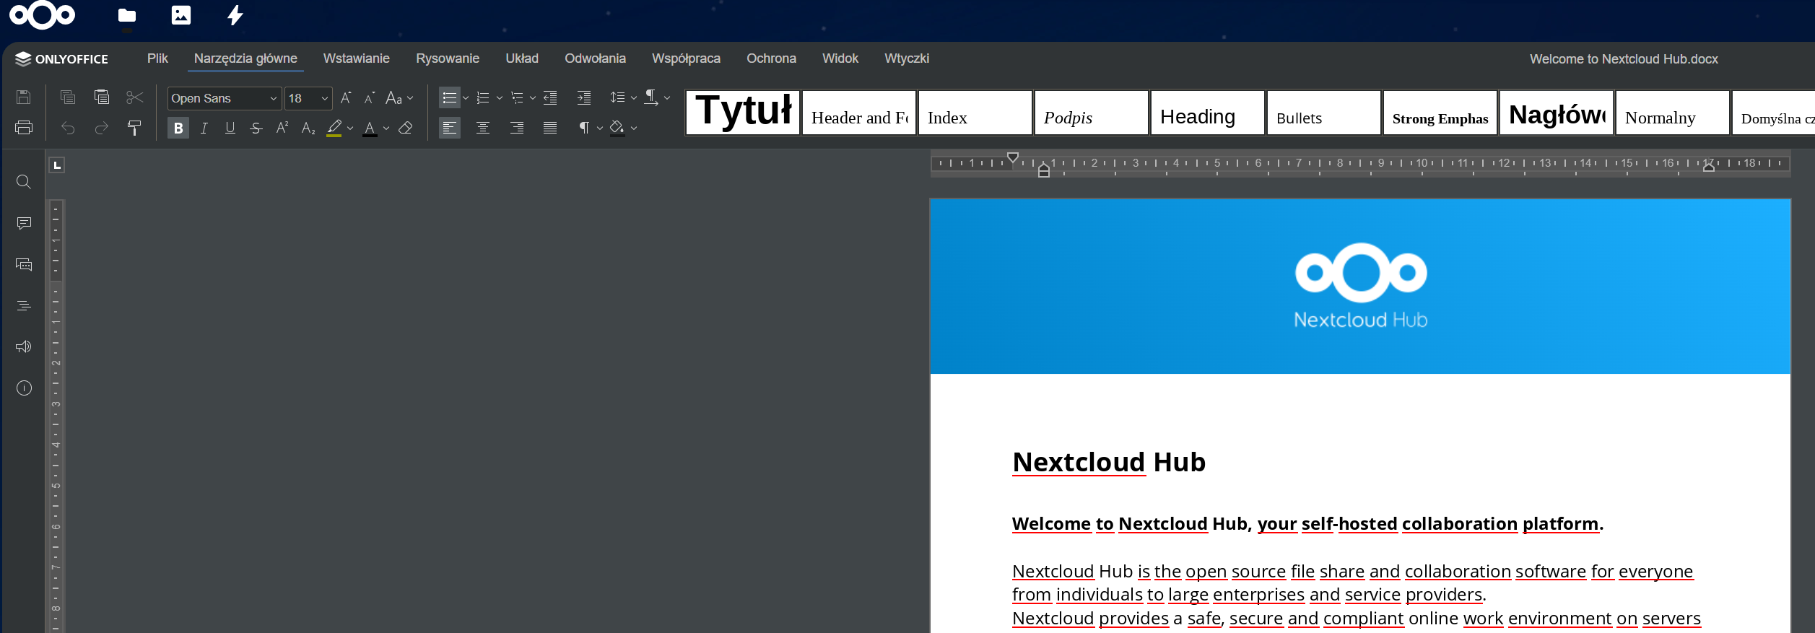The image size is (1815, 633).
Task: Apply the Normalny style
Action: [1673, 112]
